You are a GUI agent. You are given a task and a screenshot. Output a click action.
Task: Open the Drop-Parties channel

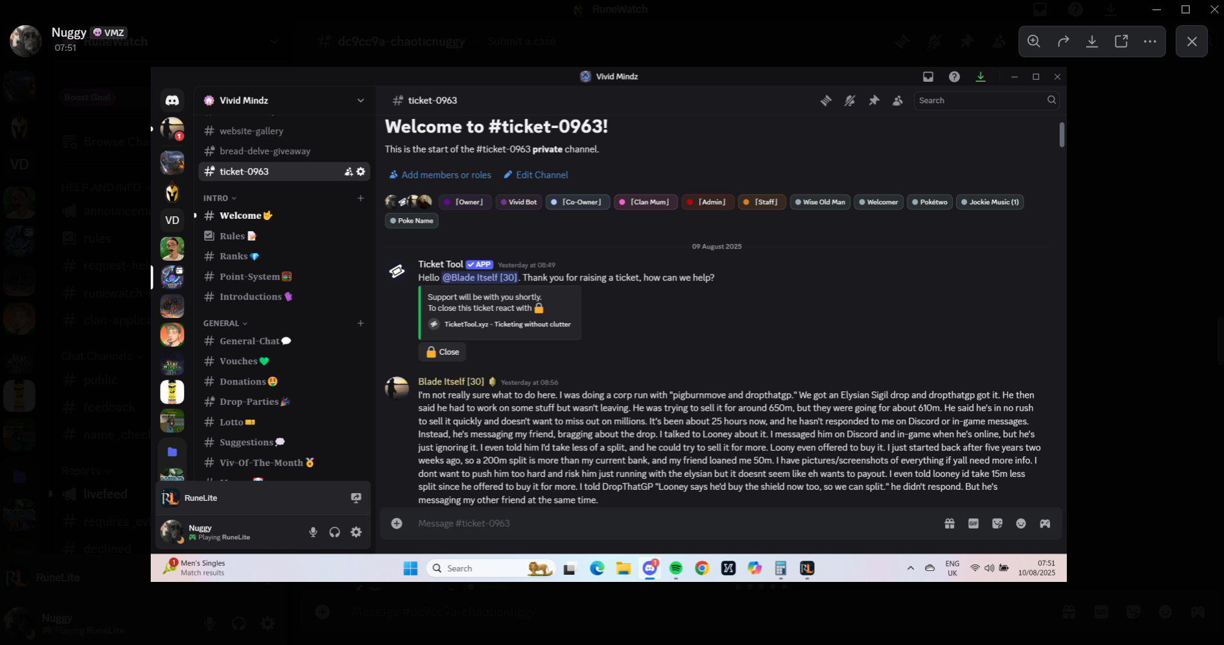point(284,402)
